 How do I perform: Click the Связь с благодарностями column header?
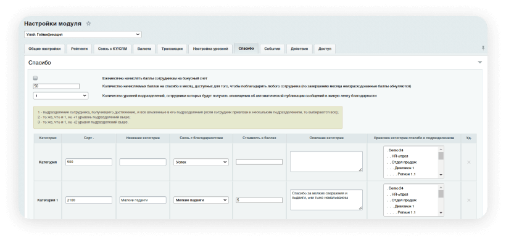point(201,138)
